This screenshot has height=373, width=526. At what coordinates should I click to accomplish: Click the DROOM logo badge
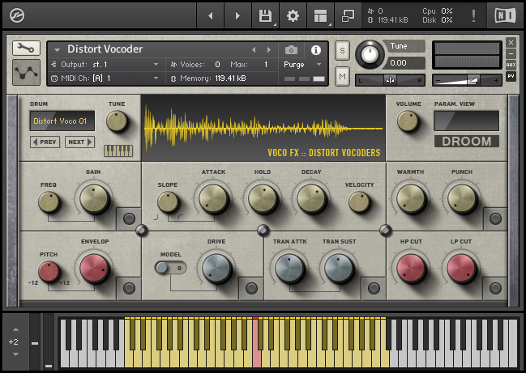[x=467, y=142]
